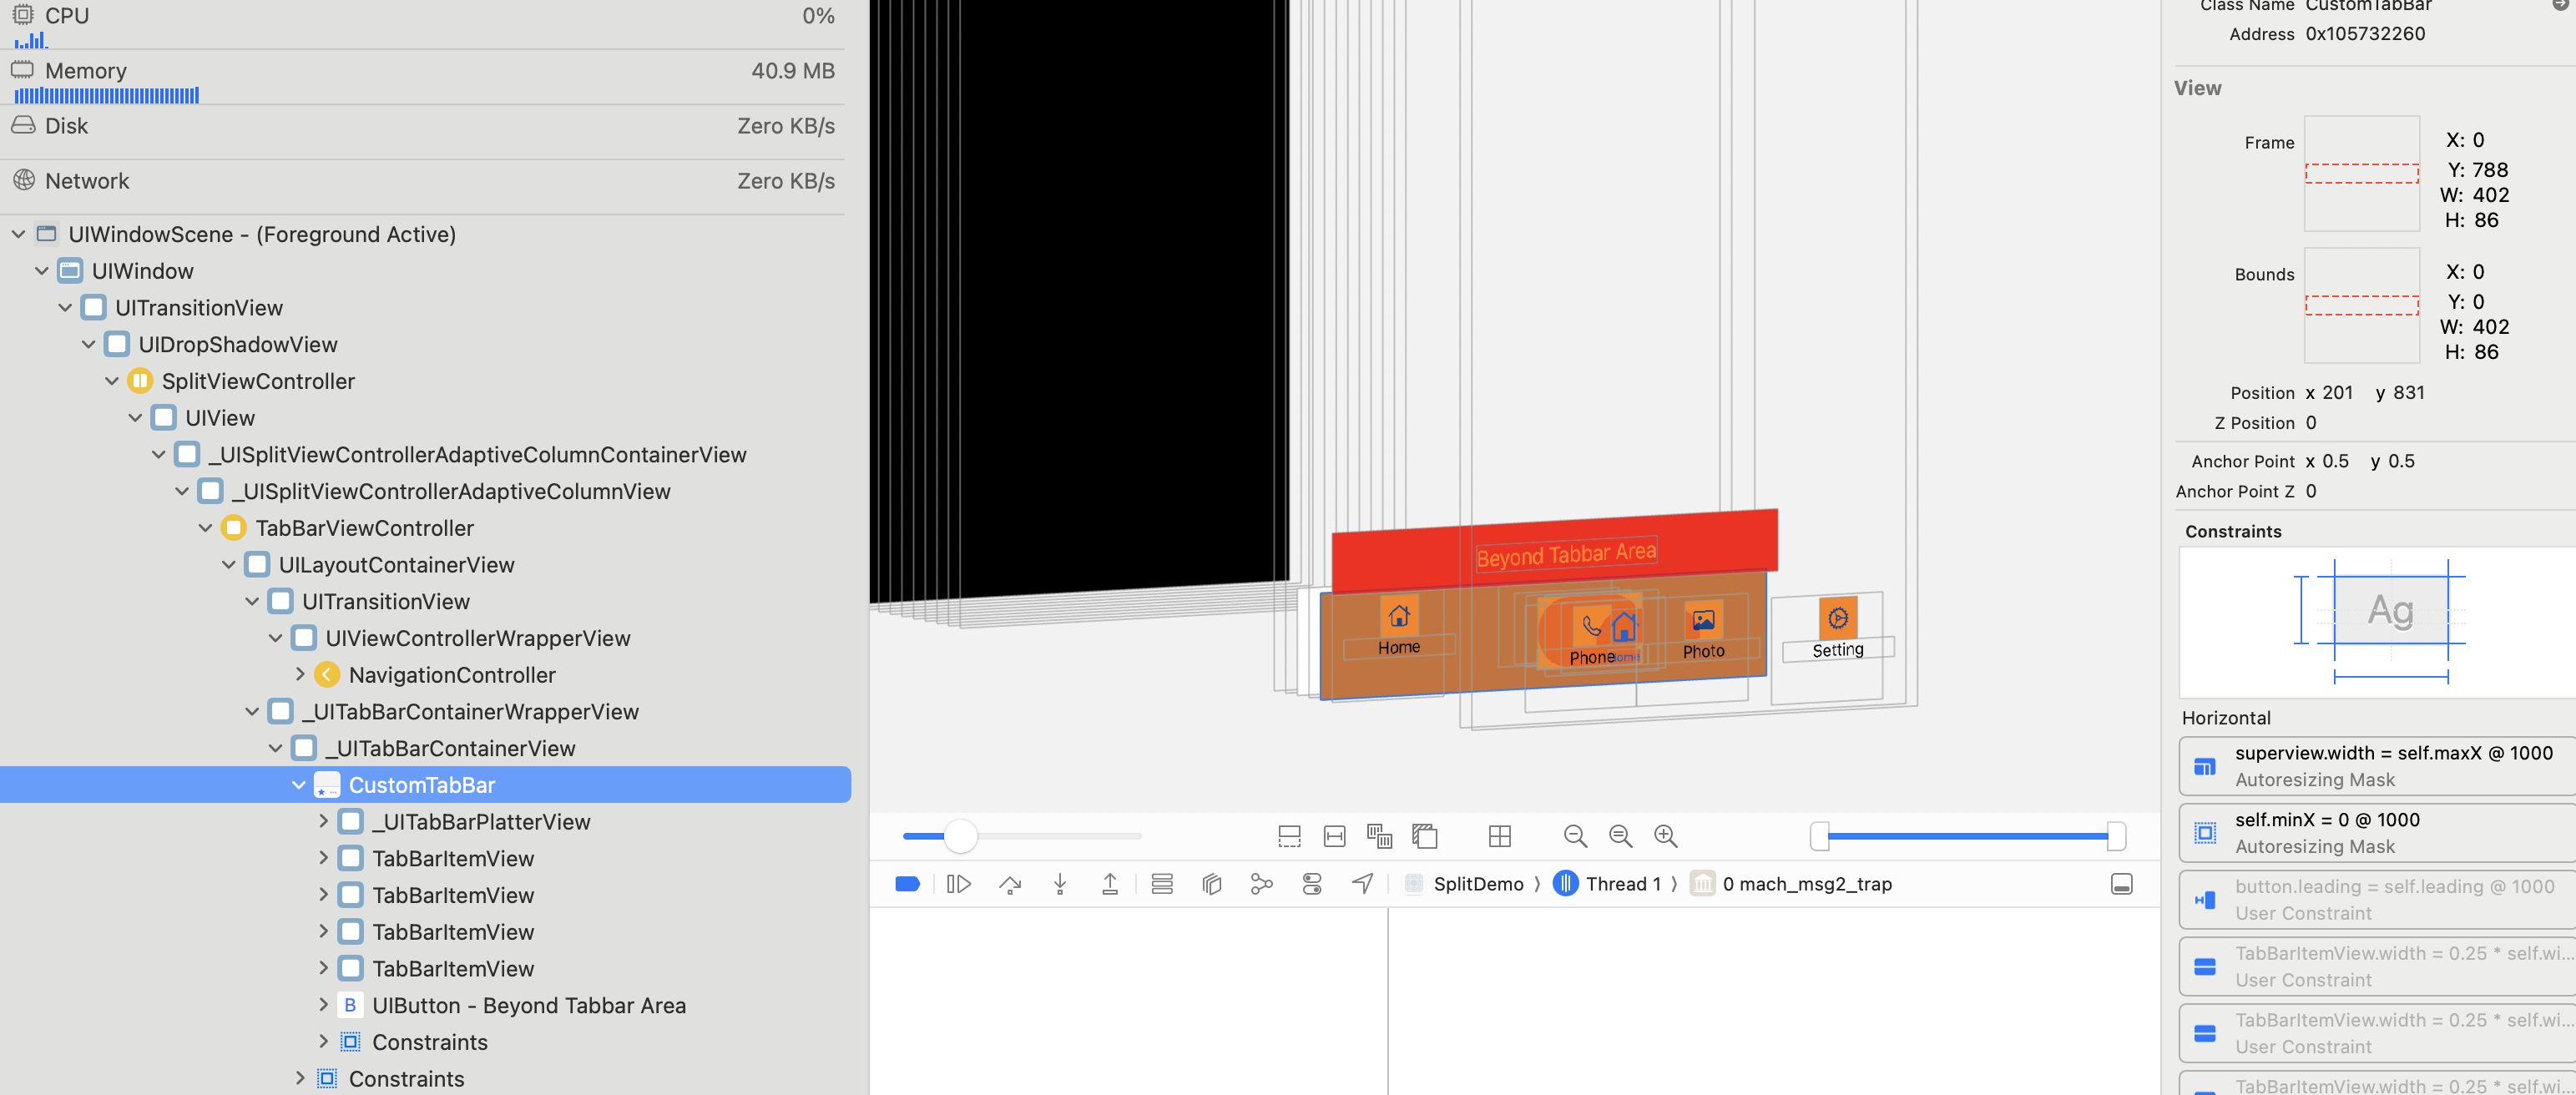Expand the NavigationController tree node
Image resolution: width=2576 pixels, height=1095 pixels.
click(300, 675)
